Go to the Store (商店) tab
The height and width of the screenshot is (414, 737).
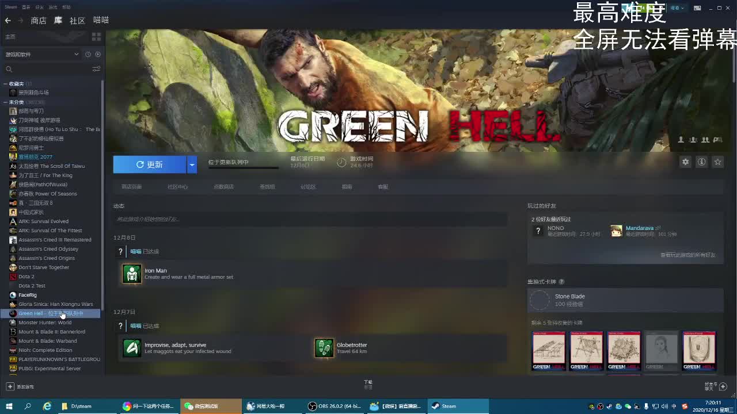click(39, 21)
